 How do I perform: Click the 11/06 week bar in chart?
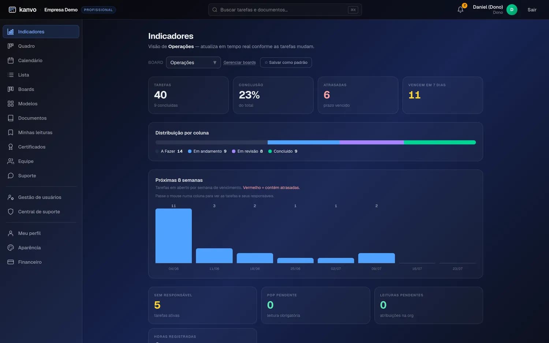click(214, 256)
